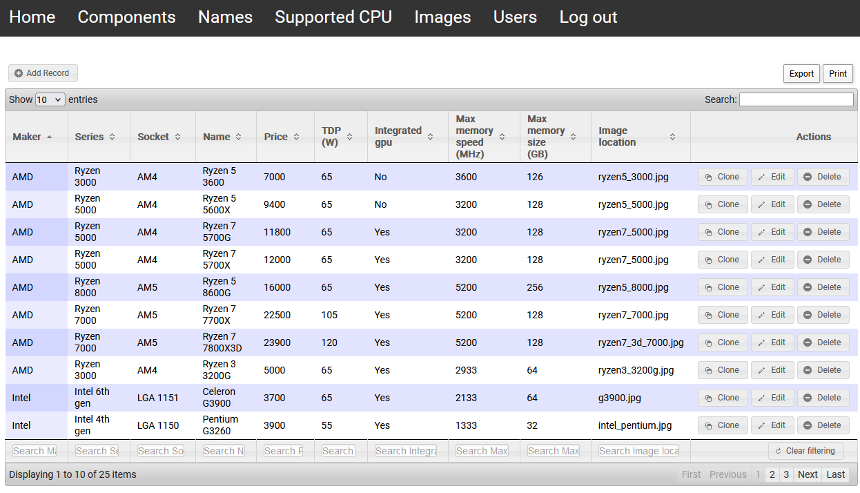Focus the Maker column filter field
The height and width of the screenshot is (493, 860).
pos(35,451)
